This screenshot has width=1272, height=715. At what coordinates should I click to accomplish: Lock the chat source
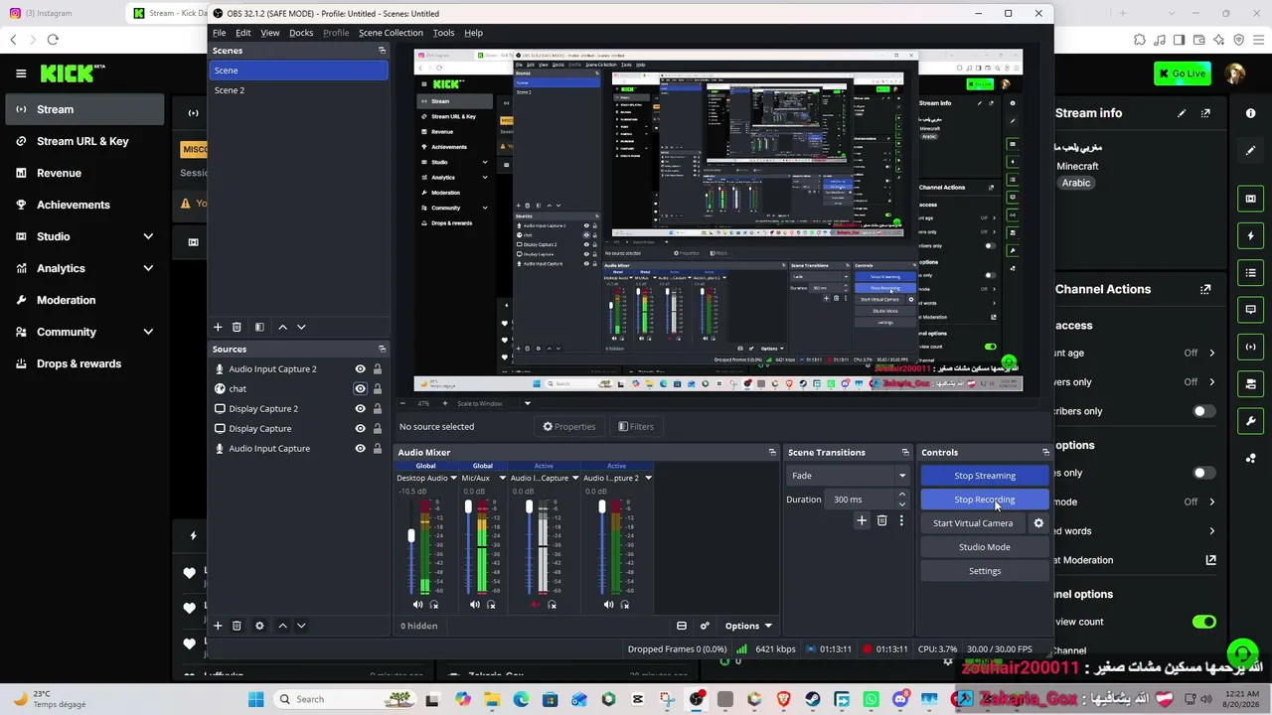click(x=378, y=389)
